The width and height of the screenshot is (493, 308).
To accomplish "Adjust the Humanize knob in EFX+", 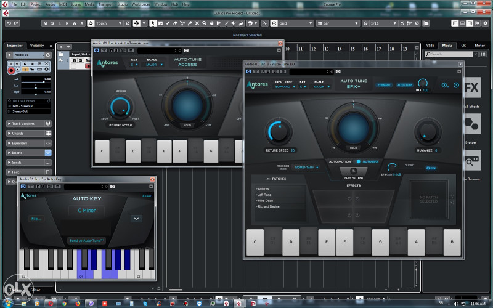I will point(428,132).
